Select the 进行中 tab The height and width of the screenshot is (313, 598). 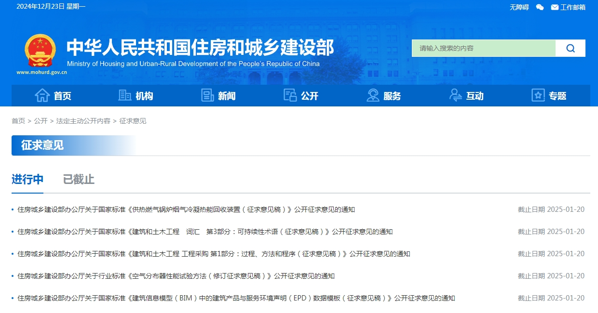(27, 180)
